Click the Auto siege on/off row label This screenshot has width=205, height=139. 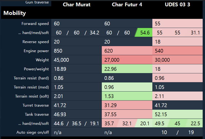click(33, 132)
